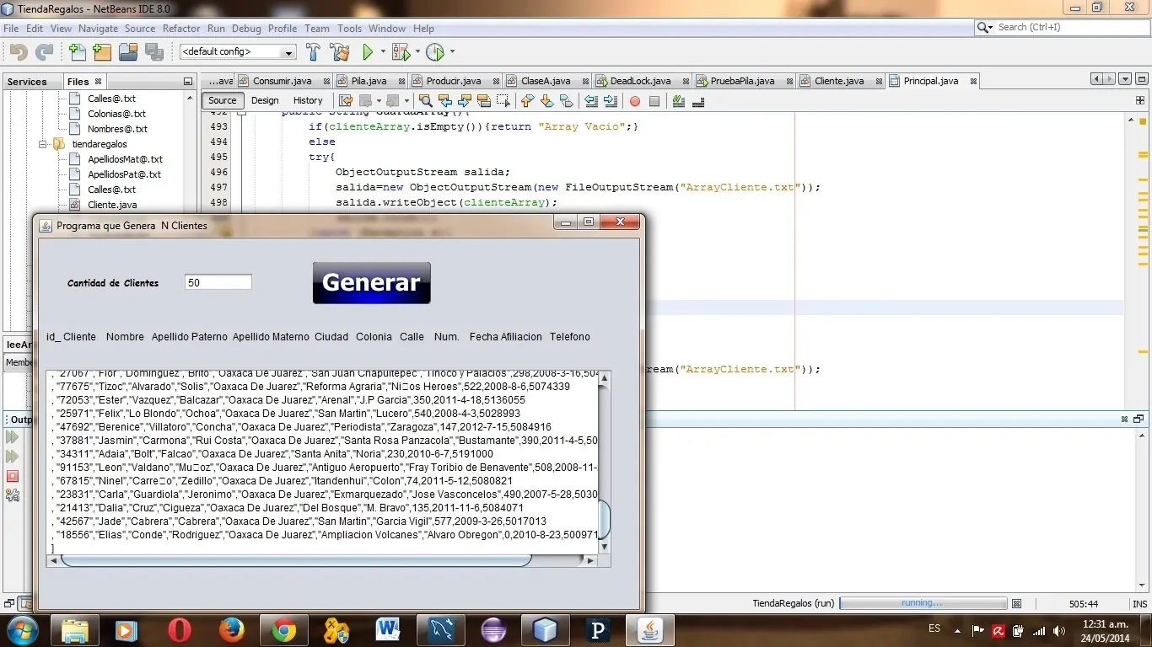The height and width of the screenshot is (647, 1152).
Task: Collapse the tiendaregalos folder node
Action: (42, 144)
